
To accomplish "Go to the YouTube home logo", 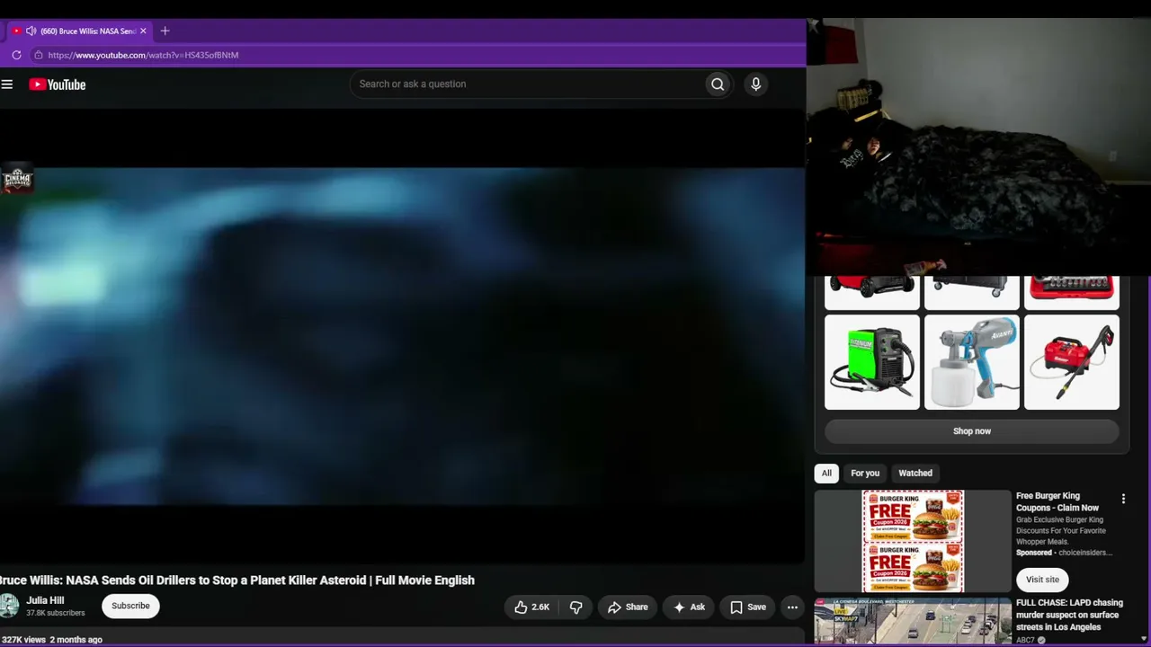I will pos(57,84).
